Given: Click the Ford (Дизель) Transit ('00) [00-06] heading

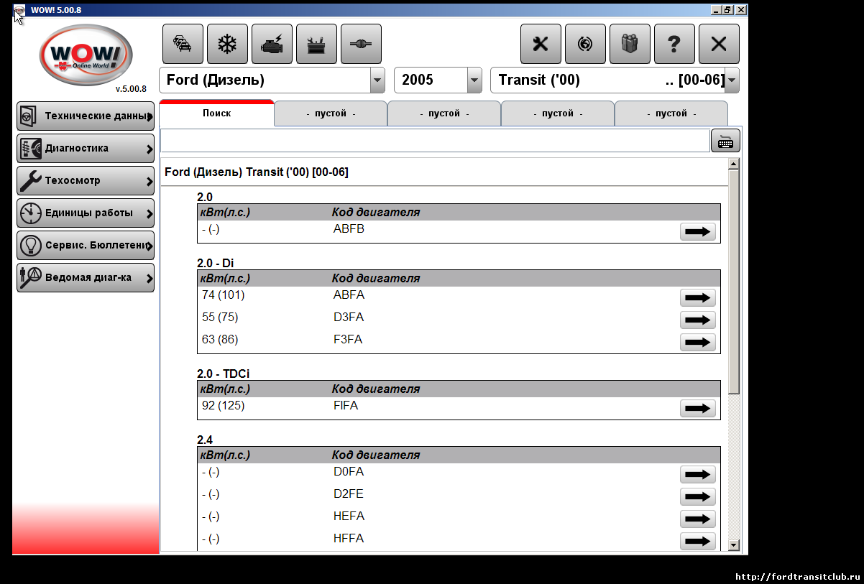Looking at the screenshot, I should tap(257, 172).
